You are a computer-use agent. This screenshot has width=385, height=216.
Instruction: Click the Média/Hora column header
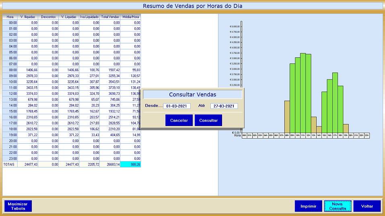pyautogui.click(x=131, y=17)
